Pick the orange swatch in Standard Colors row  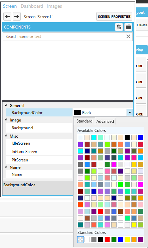pyautogui.click(x=134, y=240)
